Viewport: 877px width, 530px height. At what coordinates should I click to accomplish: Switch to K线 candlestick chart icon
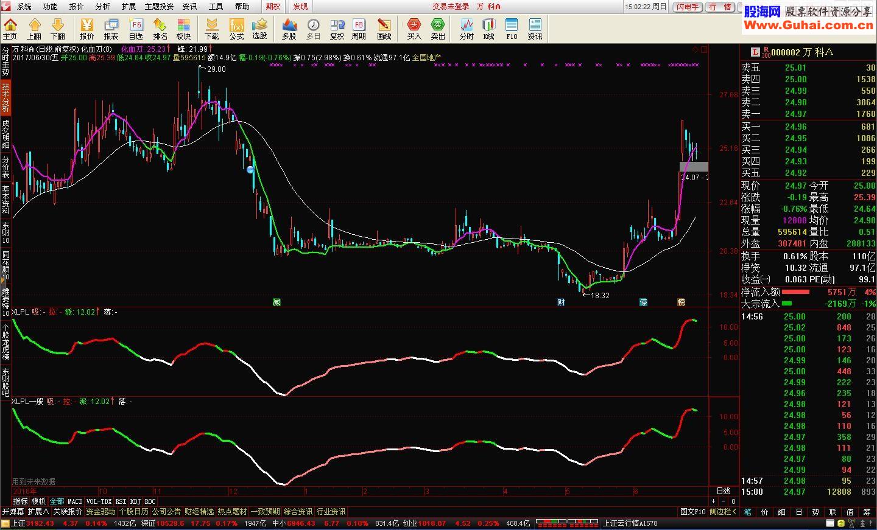(488, 29)
